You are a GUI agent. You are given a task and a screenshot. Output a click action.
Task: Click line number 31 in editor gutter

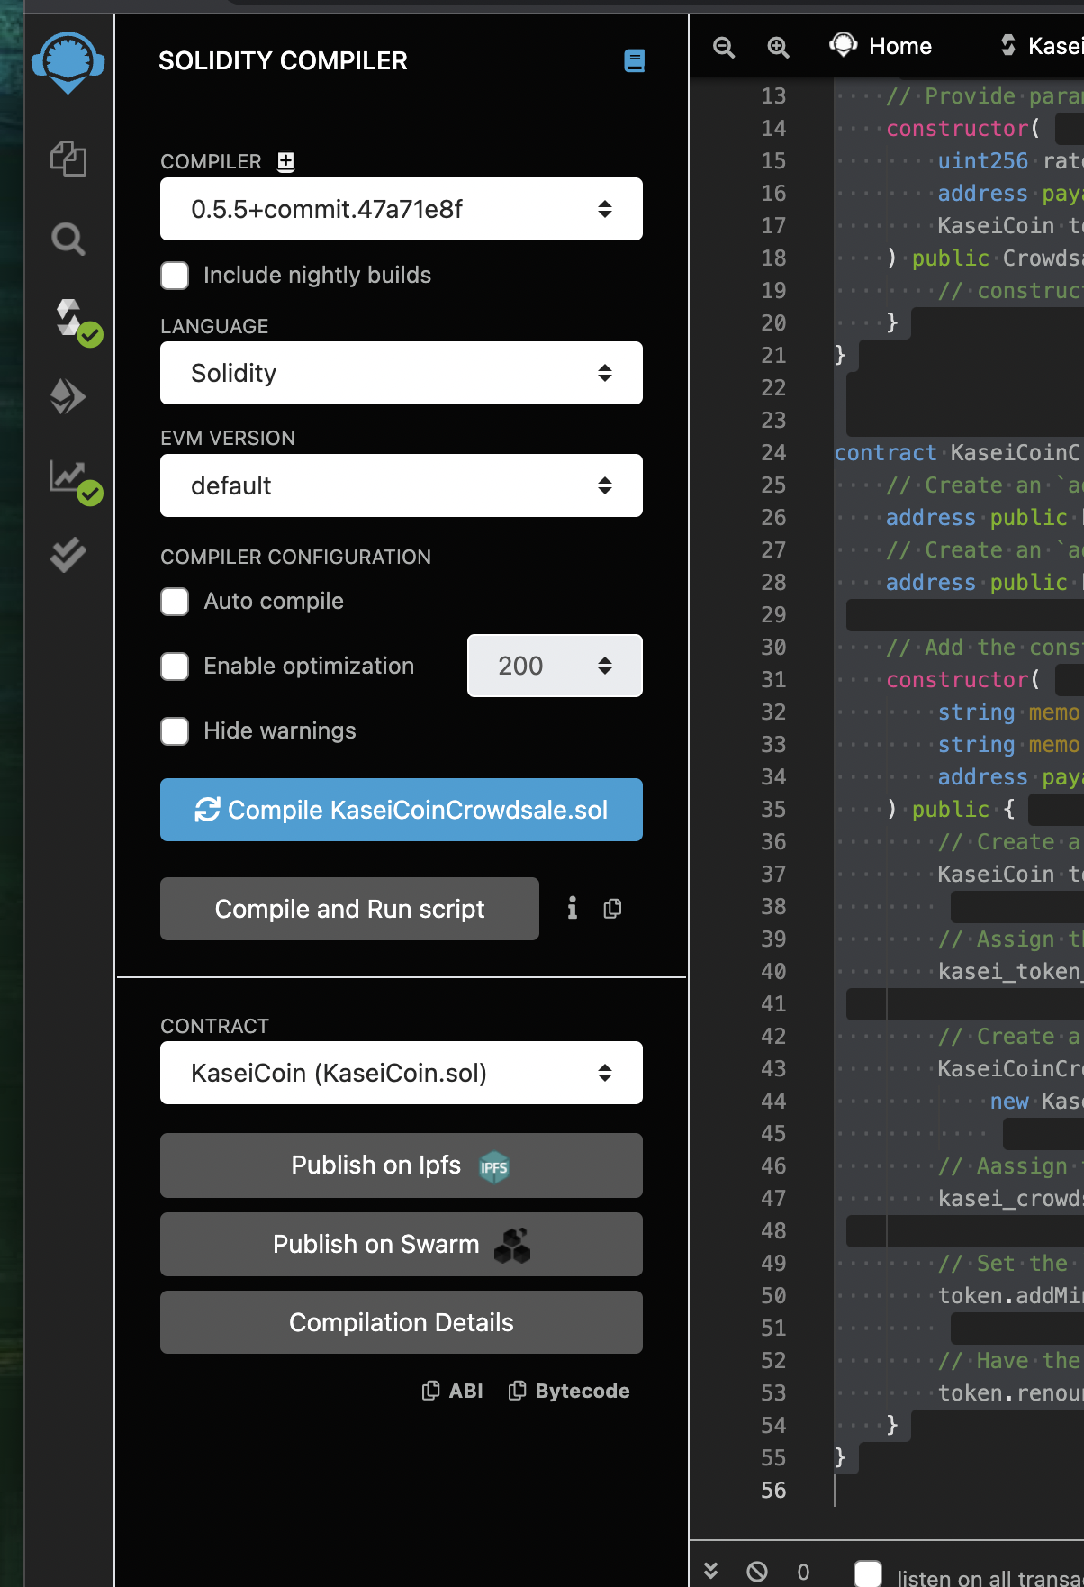[x=773, y=679]
